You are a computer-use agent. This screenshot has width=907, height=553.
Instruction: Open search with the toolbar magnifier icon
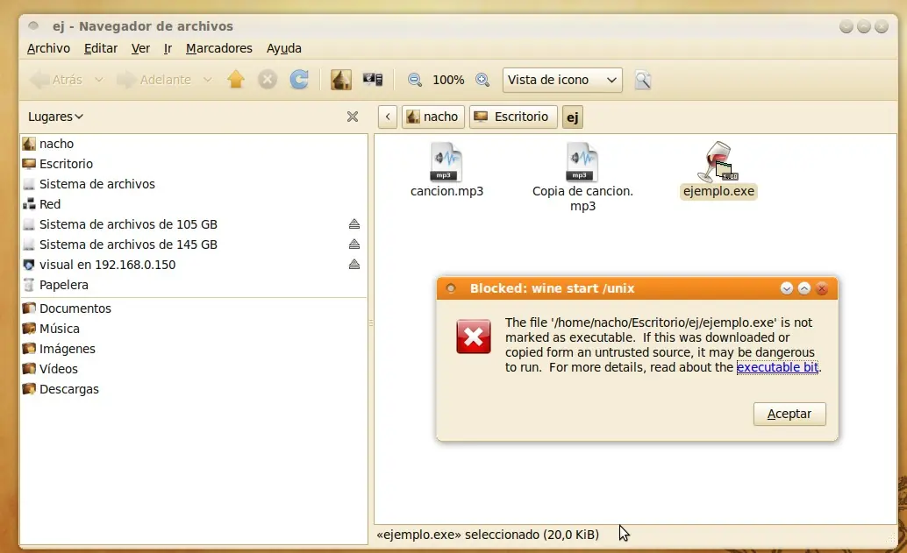643,80
